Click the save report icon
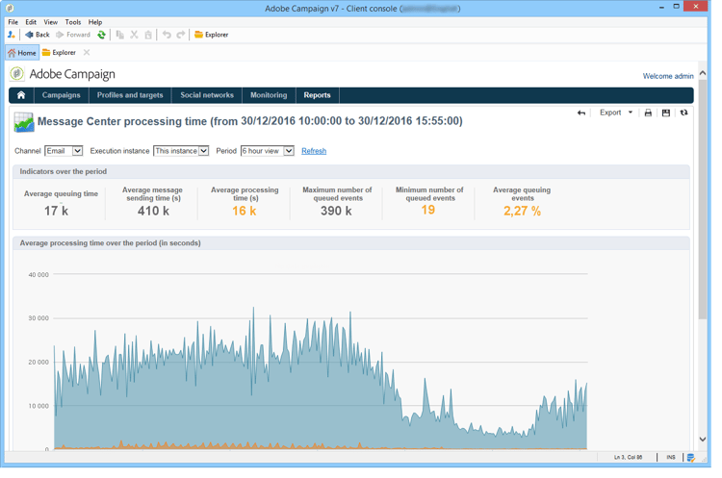Viewport: 722px width, 478px height. pos(666,113)
